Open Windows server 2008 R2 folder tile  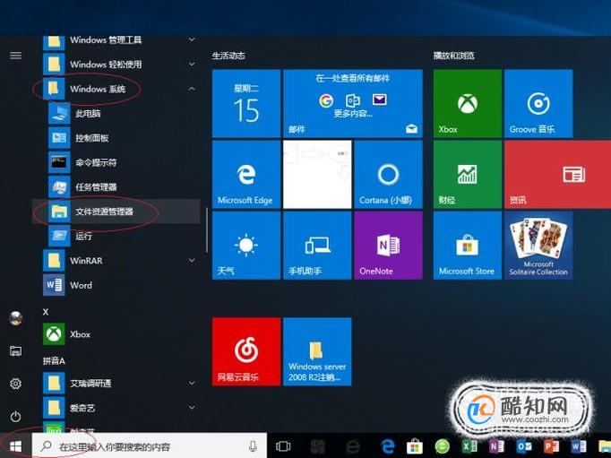click(x=317, y=351)
